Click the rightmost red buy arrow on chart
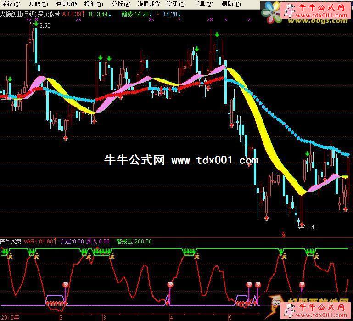 (x=345, y=209)
